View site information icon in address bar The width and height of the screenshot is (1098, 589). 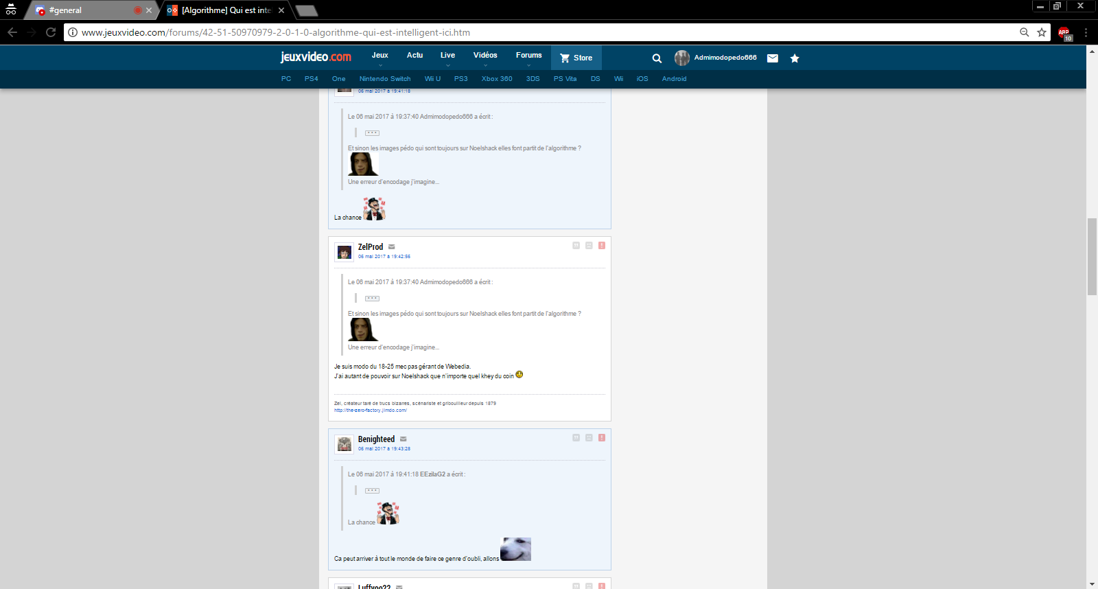pyautogui.click(x=73, y=32)
